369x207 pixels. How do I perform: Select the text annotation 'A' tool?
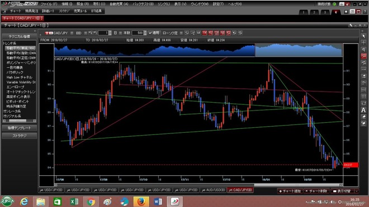pyautogui.click(x=363, y=110)
